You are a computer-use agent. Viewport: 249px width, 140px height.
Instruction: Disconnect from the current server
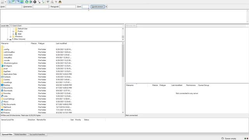tap(39, 2)
